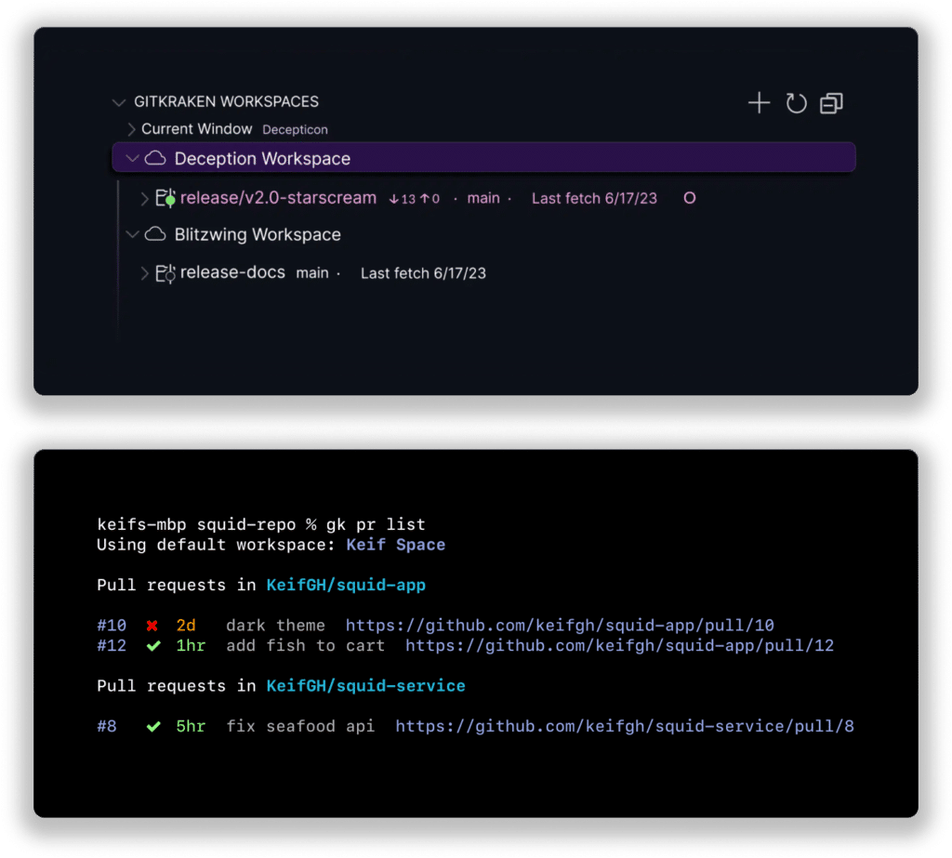Refresh the GitKraken Workspaces list
The image size is (952, 858).
[x=796, y=103]
